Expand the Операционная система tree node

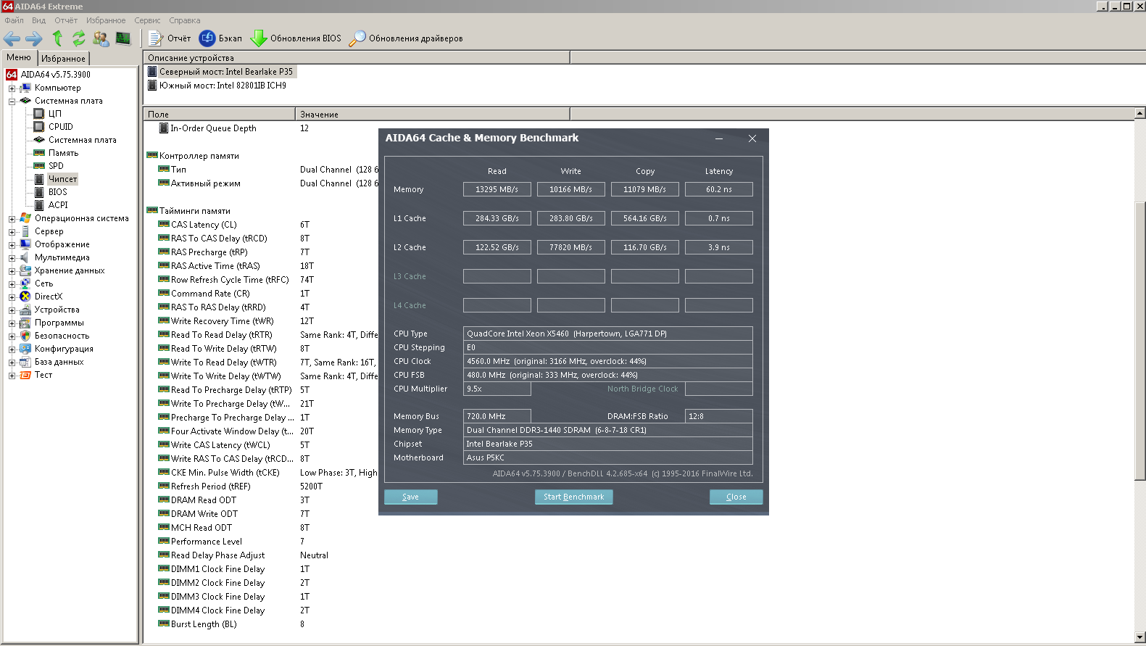(12, 219)
